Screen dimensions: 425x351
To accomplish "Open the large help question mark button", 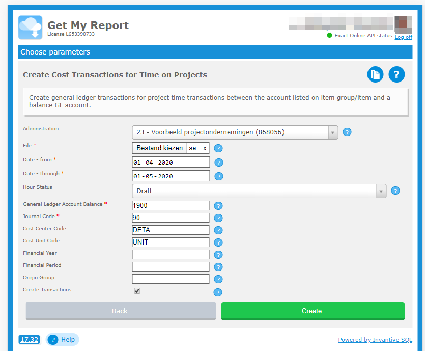I will click(x=396, y=74).
